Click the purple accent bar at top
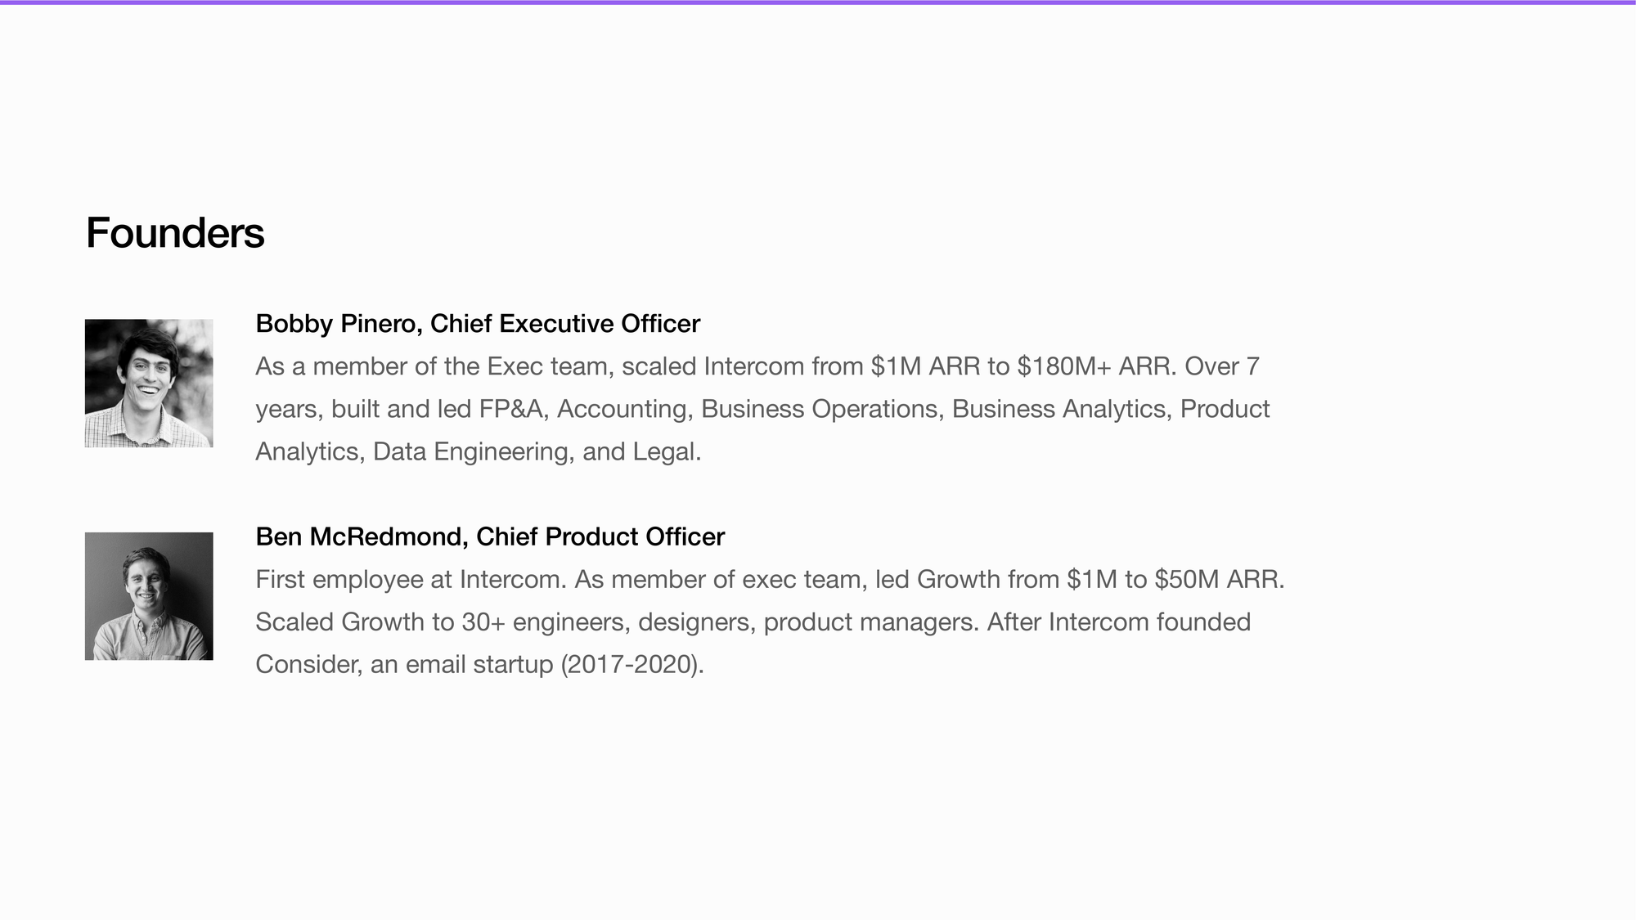 click(818, 2)
